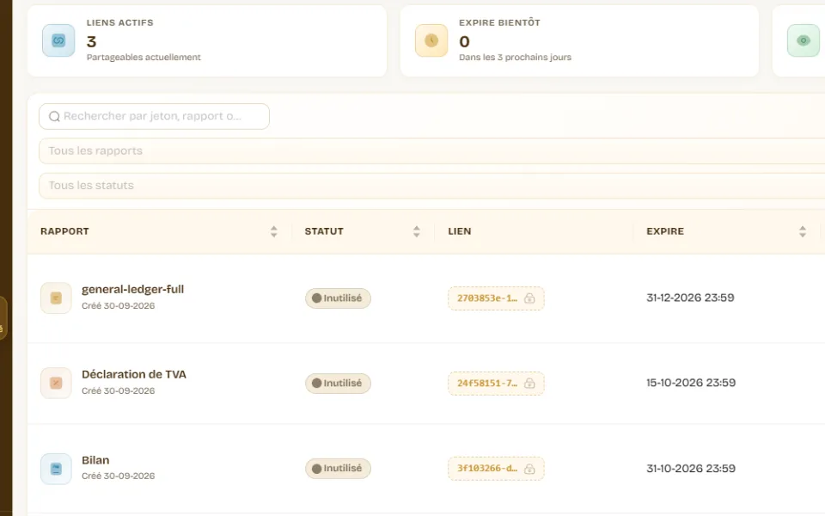
Task: Click lock icon on token 24f58151
Action: (529, 384)
